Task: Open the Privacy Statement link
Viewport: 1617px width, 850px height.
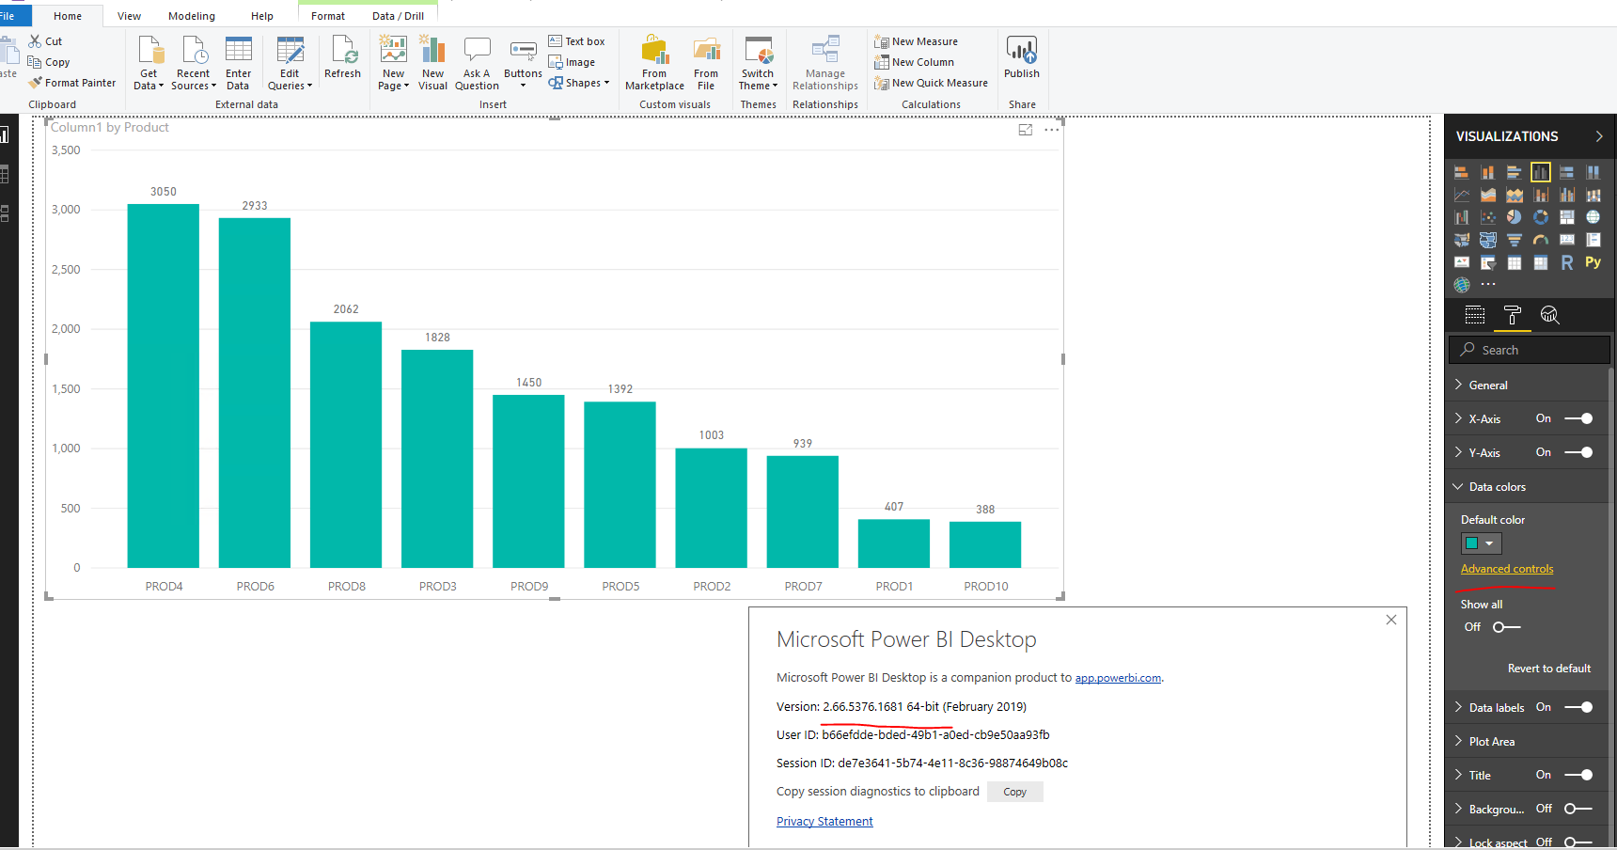Action: coord(824,821)
